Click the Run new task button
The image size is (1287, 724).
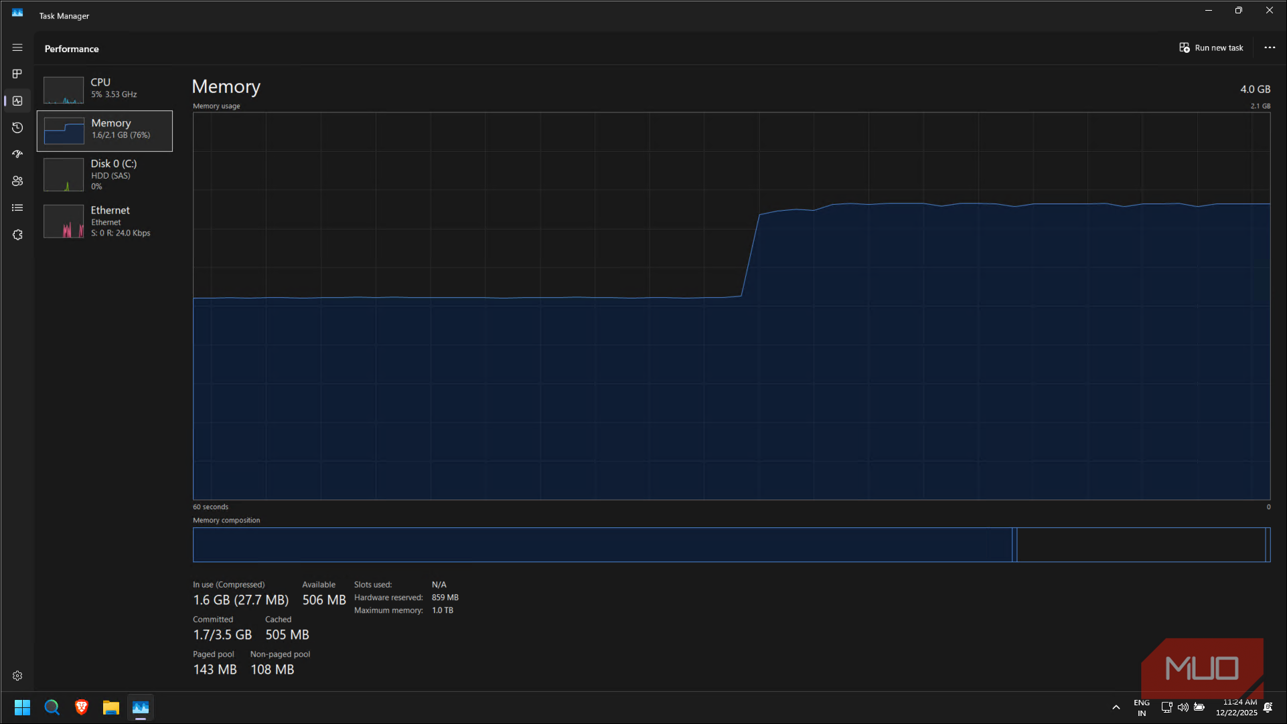pyautogui.click(x=1211, y=48)
